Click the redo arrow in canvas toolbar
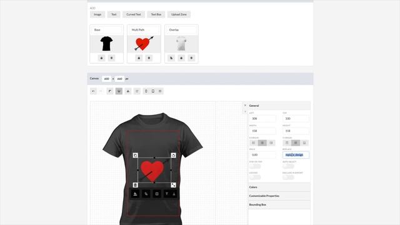 [x=101, y=91]
